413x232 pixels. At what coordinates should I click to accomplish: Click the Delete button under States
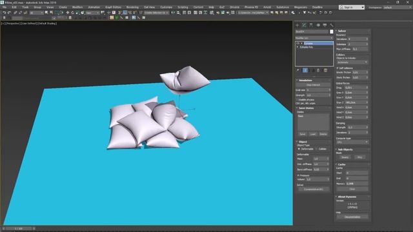click(x=323, y=134)
